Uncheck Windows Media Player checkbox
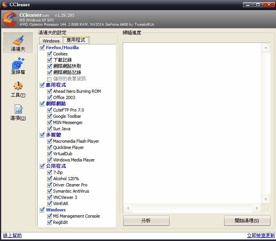The image size is (276, 241). [50, 160]
